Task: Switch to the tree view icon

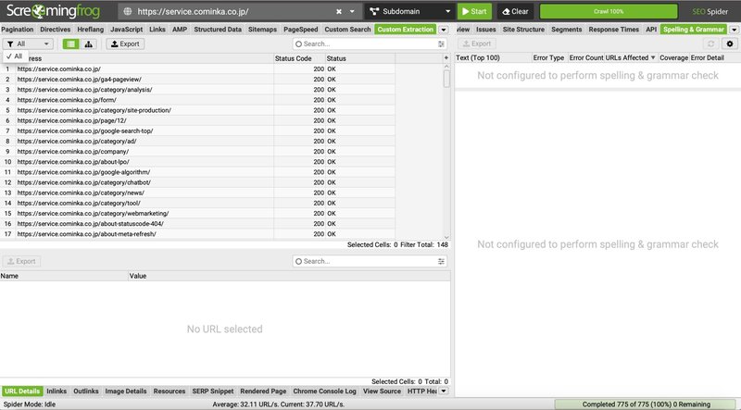Action: (89, 43)
